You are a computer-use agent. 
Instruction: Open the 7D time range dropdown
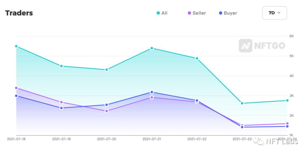coord(274,13)
